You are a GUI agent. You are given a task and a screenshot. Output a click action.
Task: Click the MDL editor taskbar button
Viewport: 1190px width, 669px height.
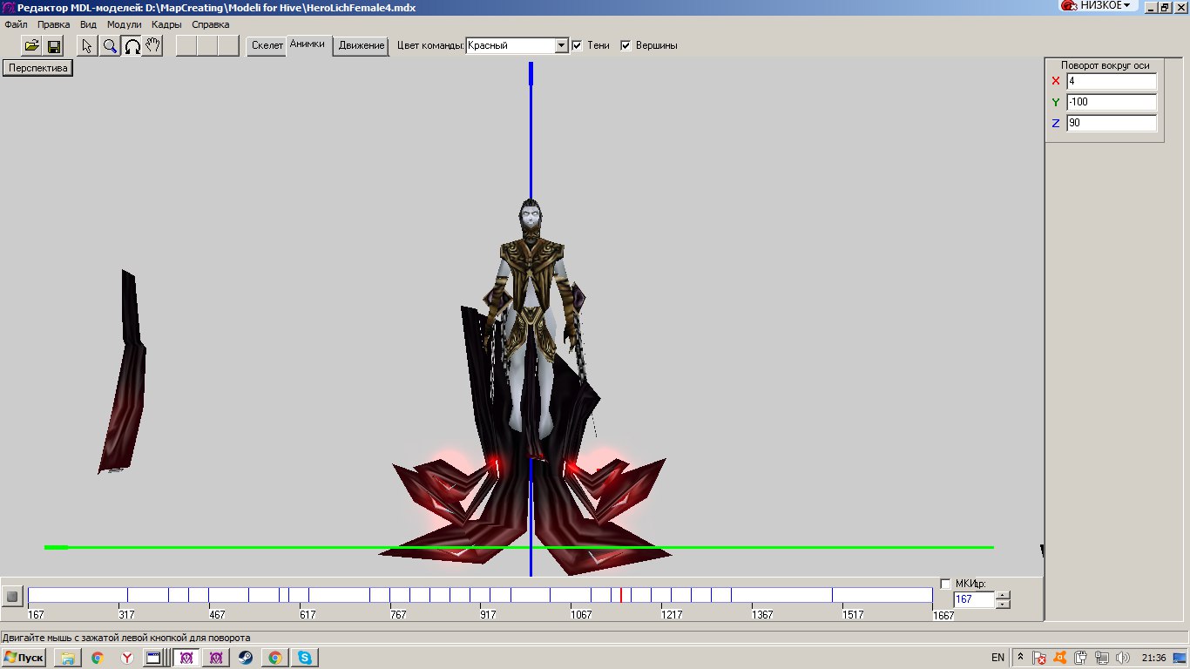[186, 658]
